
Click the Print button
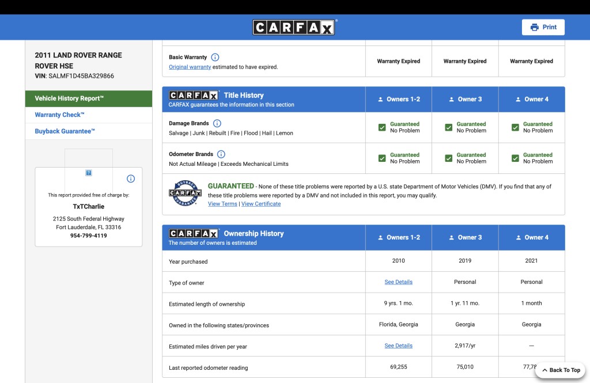[543, 27]
